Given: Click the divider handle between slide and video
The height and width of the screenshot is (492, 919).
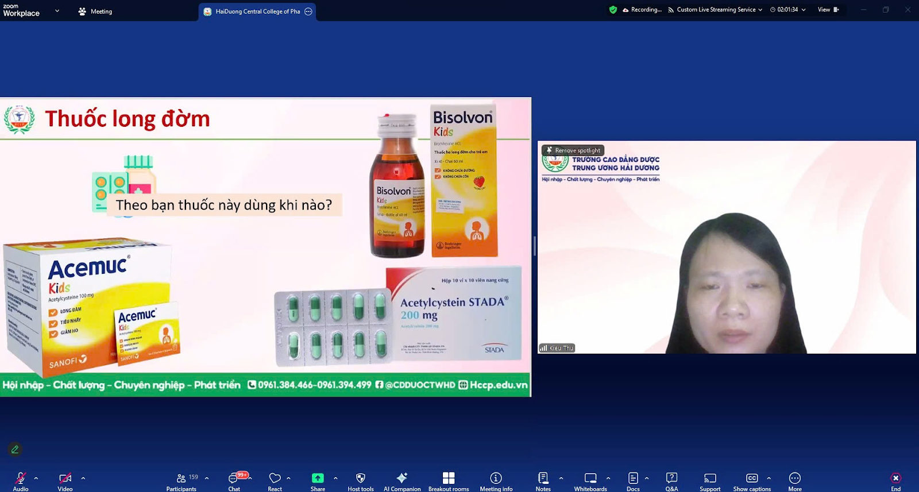Looking at the screenshot, I should [x=535, y=246].
